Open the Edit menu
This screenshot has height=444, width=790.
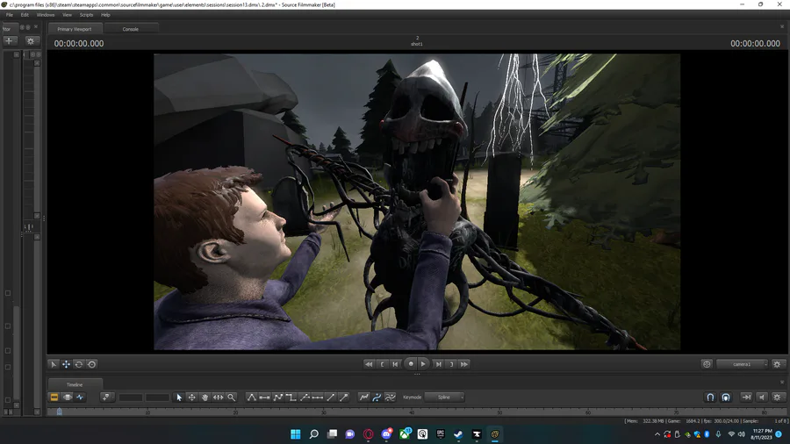[x=25, y=15]
